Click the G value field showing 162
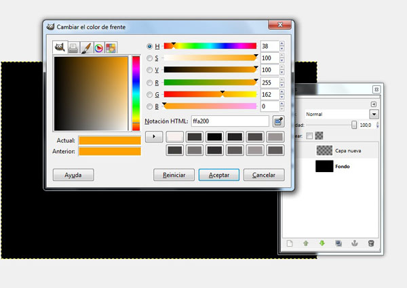The width and height of the screenshot is (407, 288). (x=270, y=94)
